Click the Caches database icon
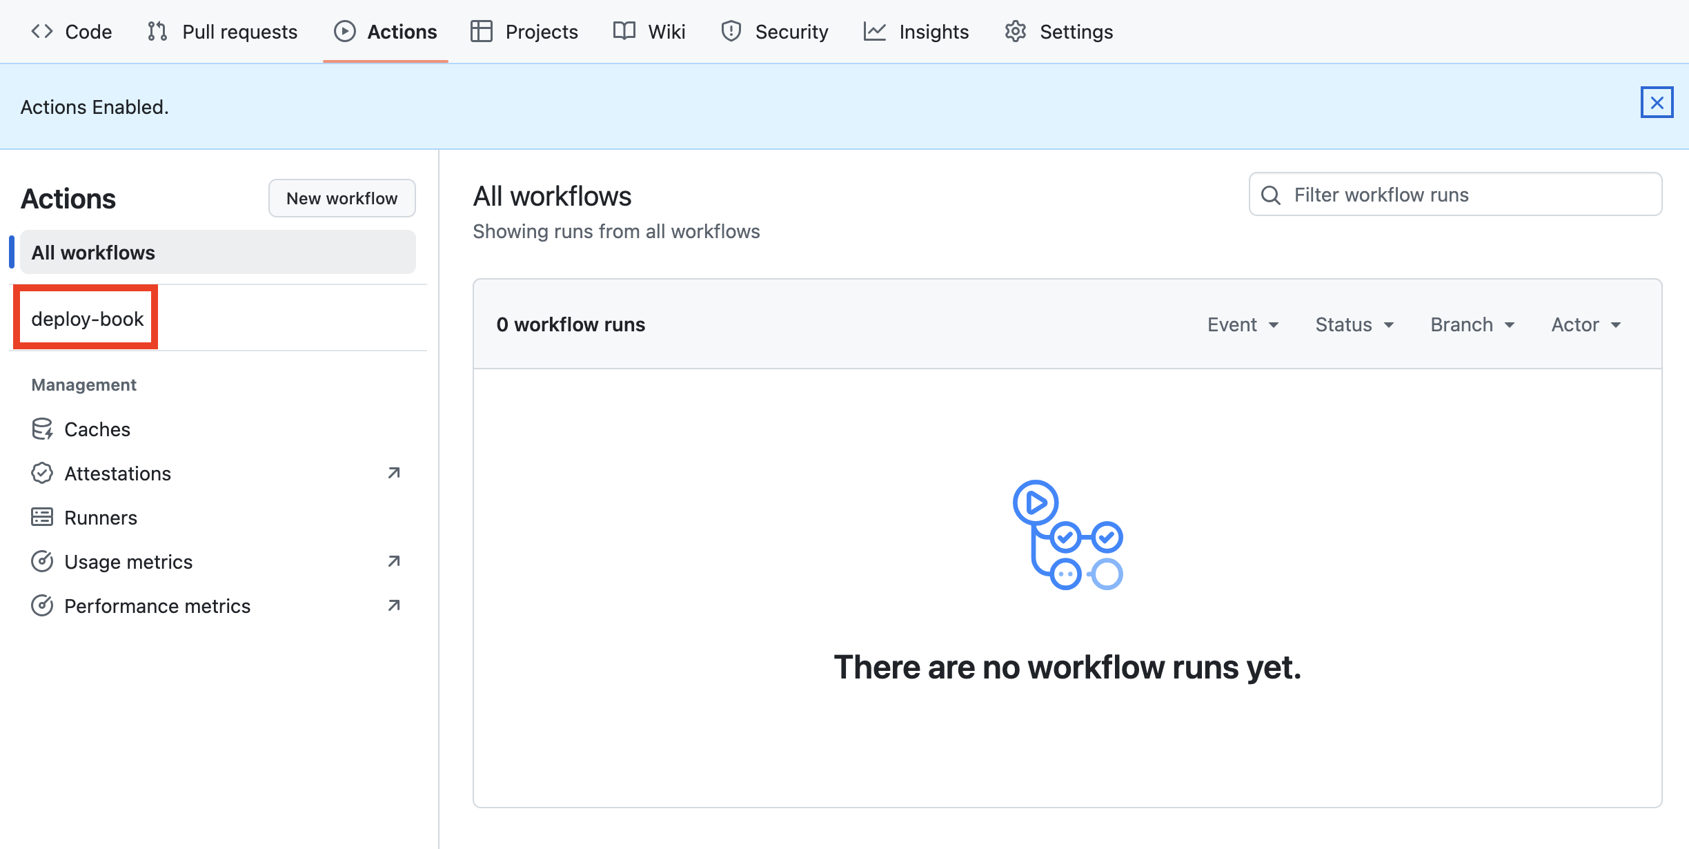Image resolution: width=1689 pixels, height=849 pixels. (x=42, y=429)
